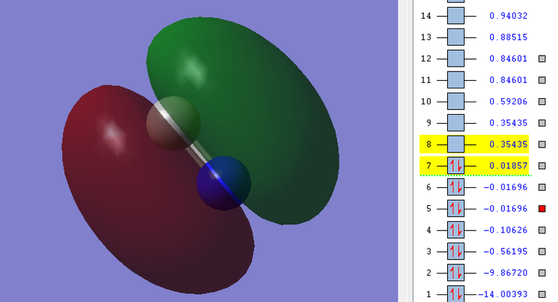558x302 pixels.
Task: Select the paired-electron box of orbital 1
Action: click(x=455, y=294)
